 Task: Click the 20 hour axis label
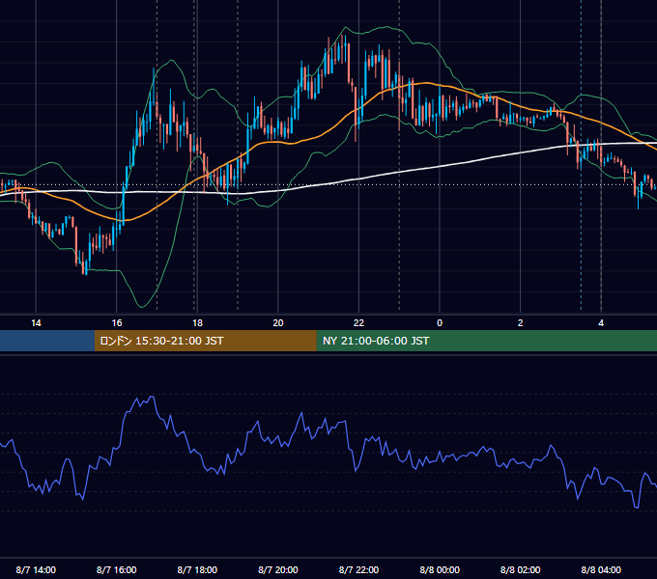point(278,323)
